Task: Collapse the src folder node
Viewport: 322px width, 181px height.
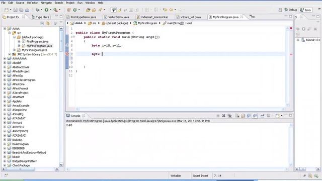Action: click(10, 33)
